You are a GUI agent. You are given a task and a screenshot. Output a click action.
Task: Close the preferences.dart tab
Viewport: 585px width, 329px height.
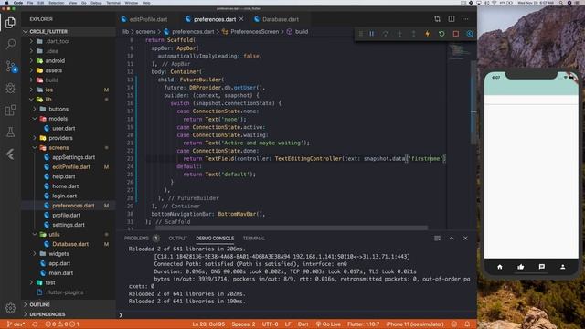pyautogui.click(x=241, y=19)
